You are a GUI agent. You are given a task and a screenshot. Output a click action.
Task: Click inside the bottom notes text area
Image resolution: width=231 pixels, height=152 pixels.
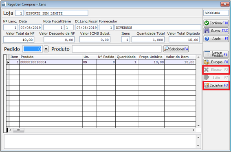100,141
